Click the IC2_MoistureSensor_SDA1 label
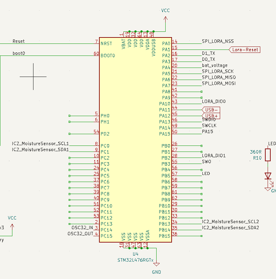The image size is (276, 279). pyautogui.click(x=40, y=150)
